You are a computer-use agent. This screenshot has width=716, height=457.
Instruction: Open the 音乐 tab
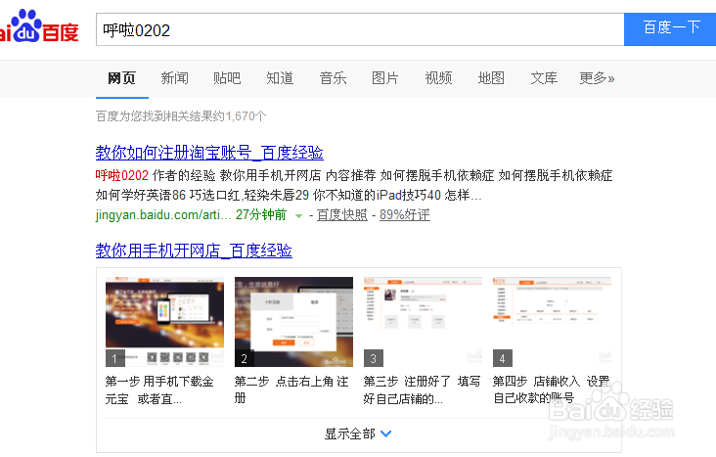point(333,78)
